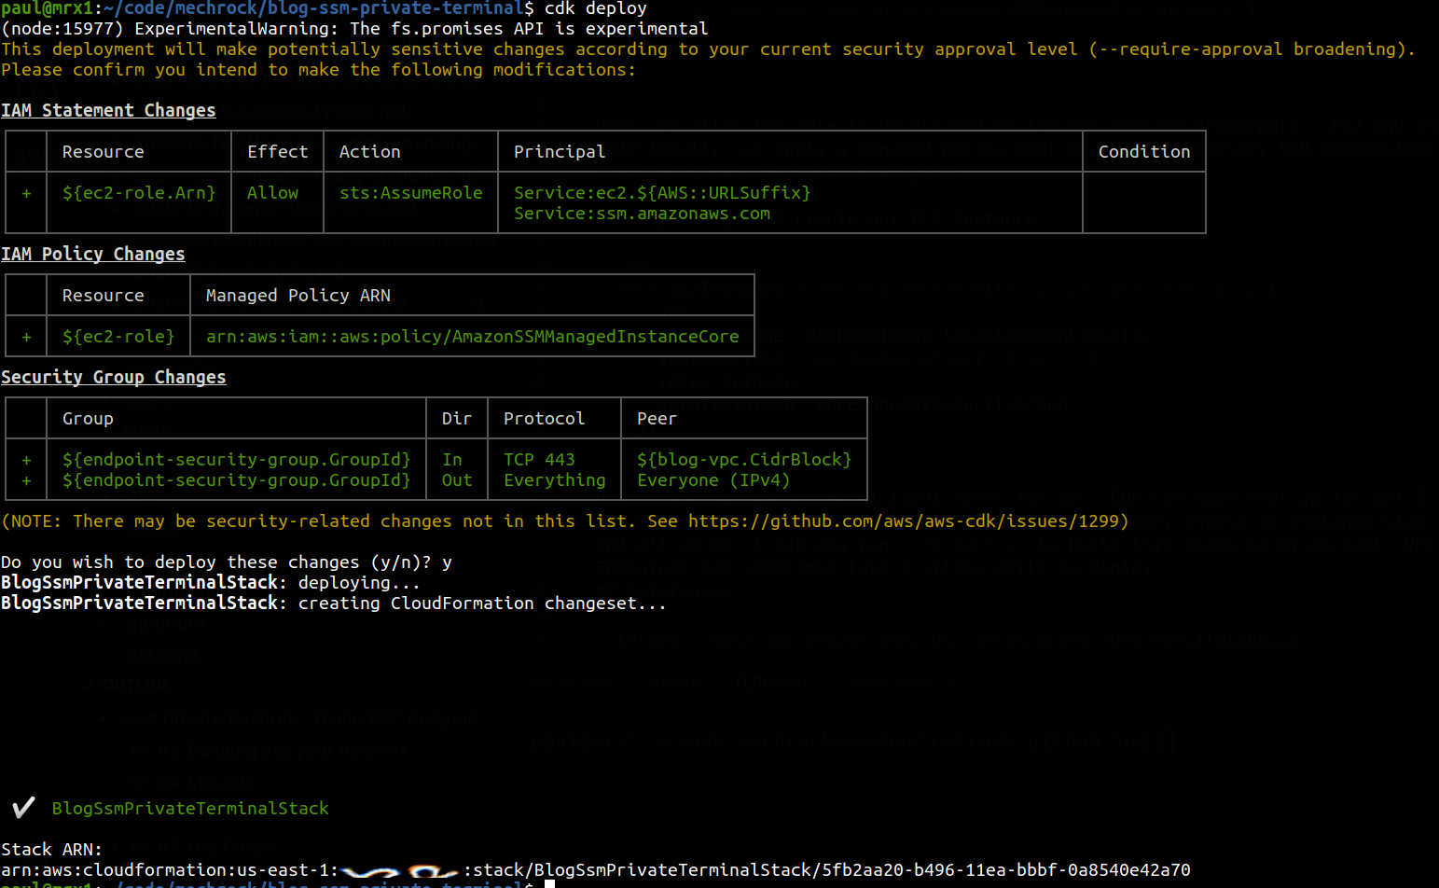Click the 'Effect' column header

pos(278,151)
